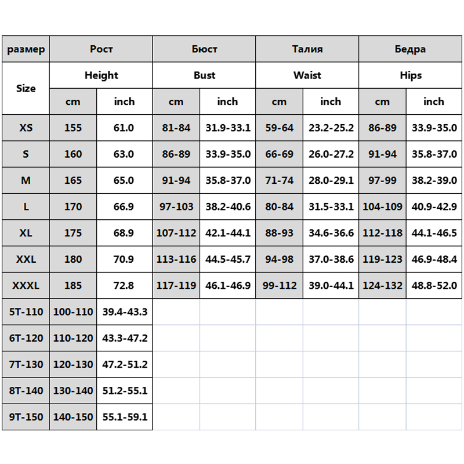Click bust range 107-112 cell

click(176, 233)
